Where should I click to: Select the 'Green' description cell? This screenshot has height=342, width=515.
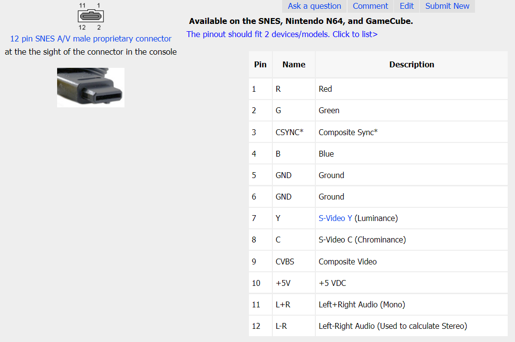412,111
